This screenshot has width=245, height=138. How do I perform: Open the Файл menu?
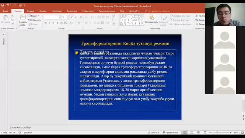coord(5,11)
